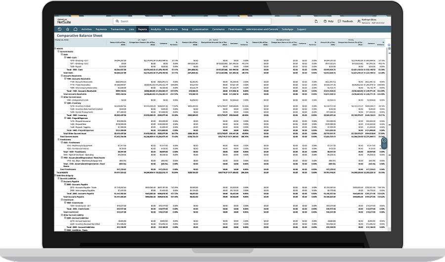The height and width of the screenshot is (262, 445).
Task: Click the Oracle NetSuite logo
Action: pos(64,21)
